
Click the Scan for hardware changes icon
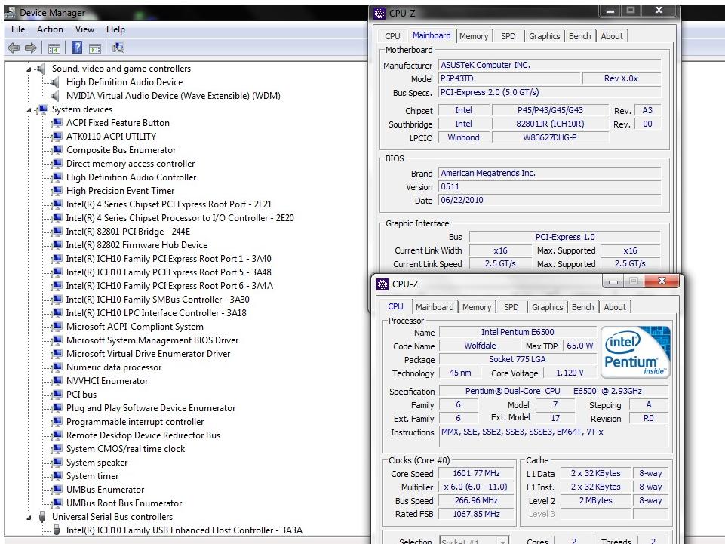pos(118,48)
